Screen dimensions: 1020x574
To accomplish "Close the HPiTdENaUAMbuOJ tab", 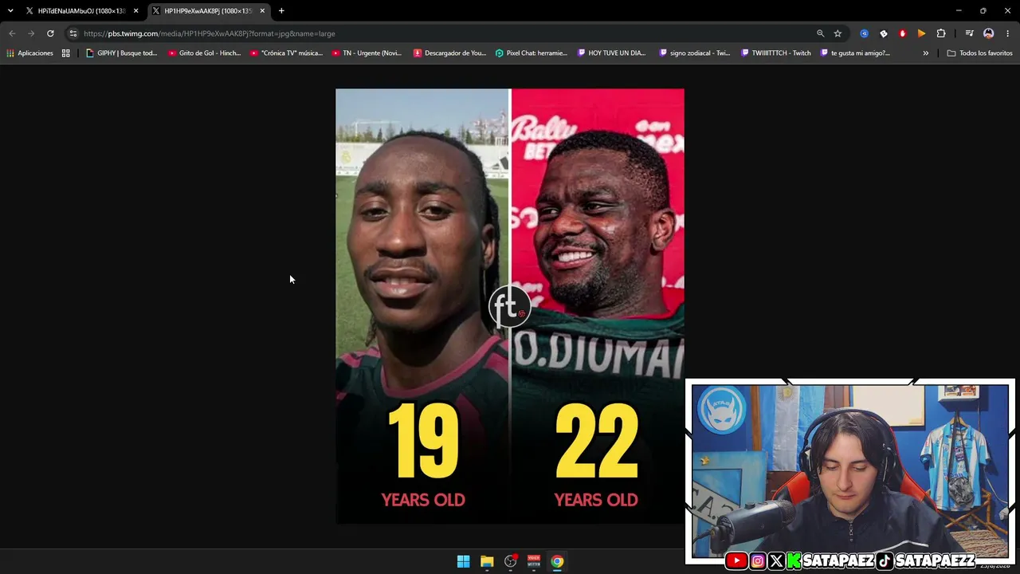I will click(135, 10).
